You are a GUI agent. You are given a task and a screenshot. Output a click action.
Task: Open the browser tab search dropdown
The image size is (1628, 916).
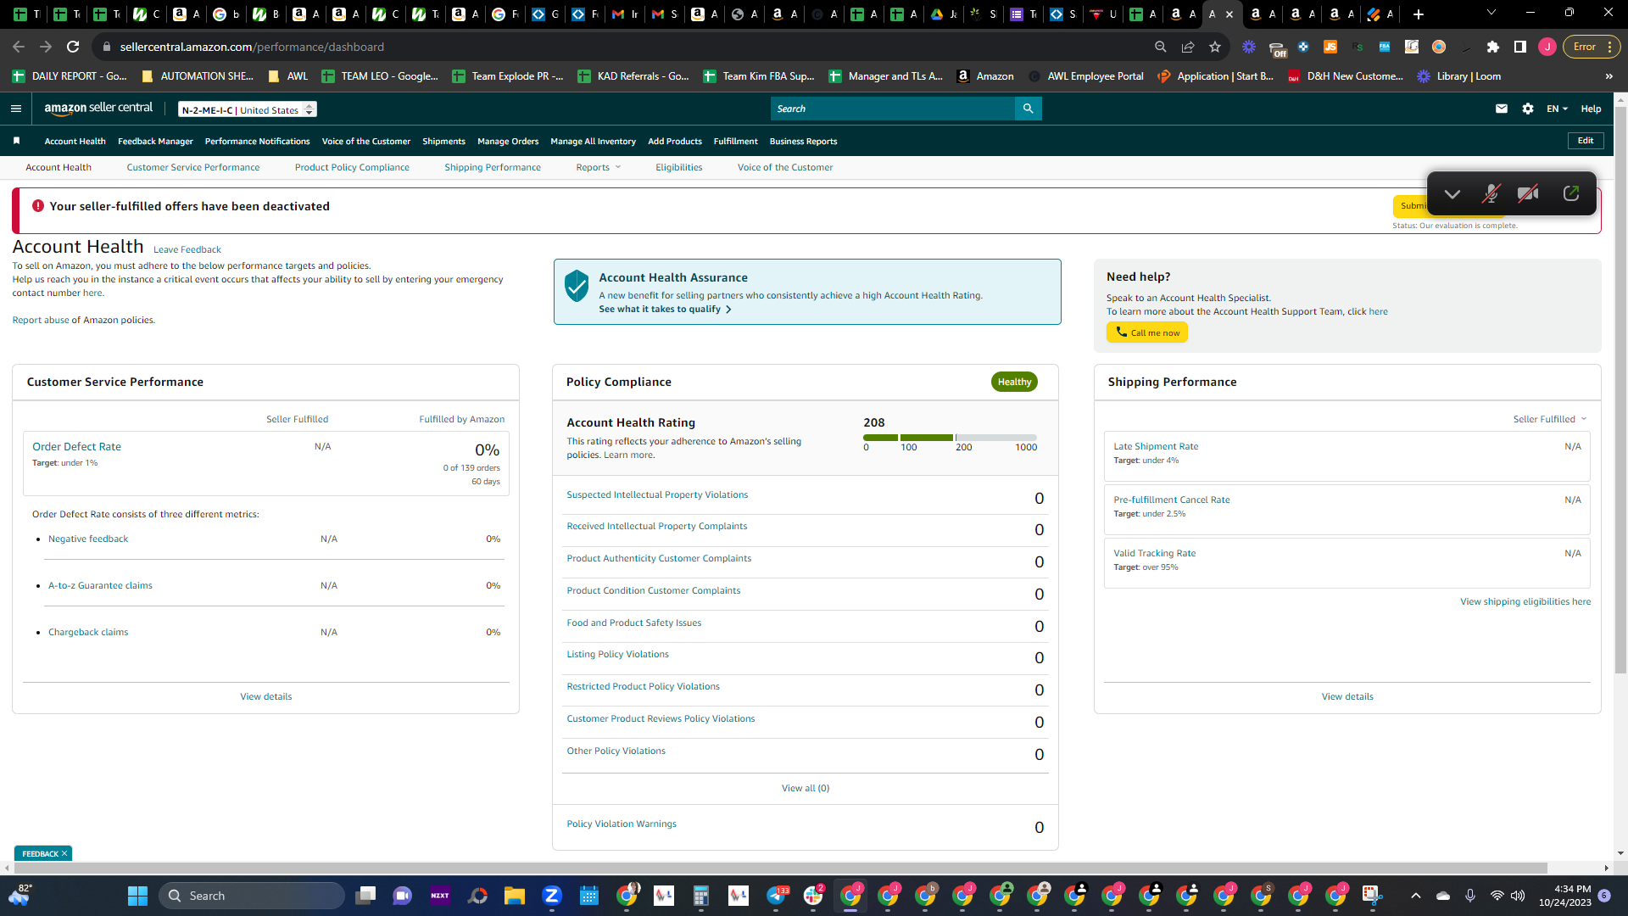(x=1491, y=13)
